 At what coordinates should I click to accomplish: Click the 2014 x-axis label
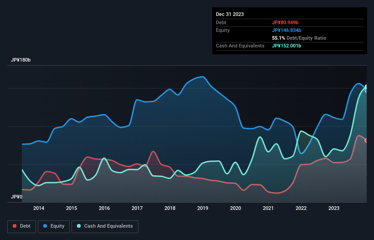point(39,208)
